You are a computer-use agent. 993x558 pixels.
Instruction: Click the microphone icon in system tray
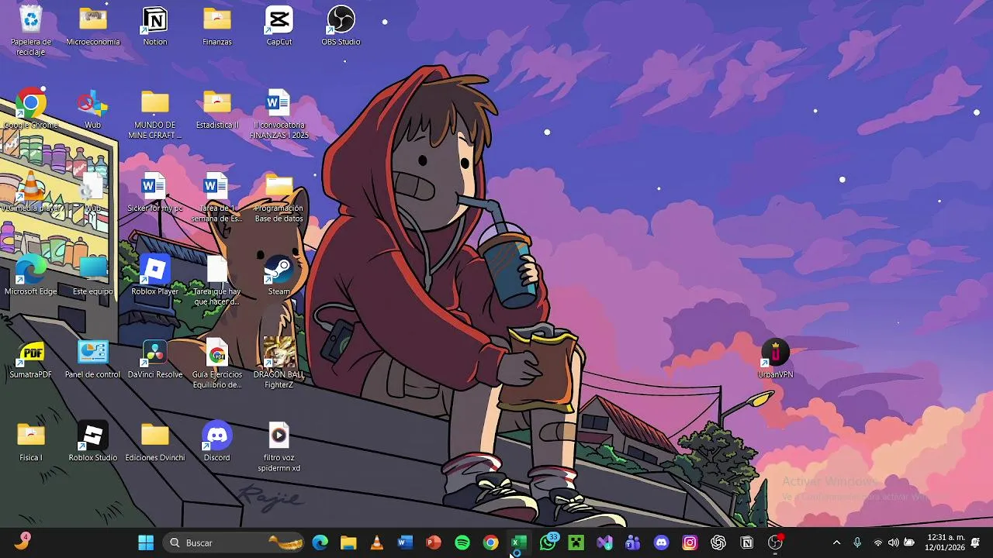[857, 542]
